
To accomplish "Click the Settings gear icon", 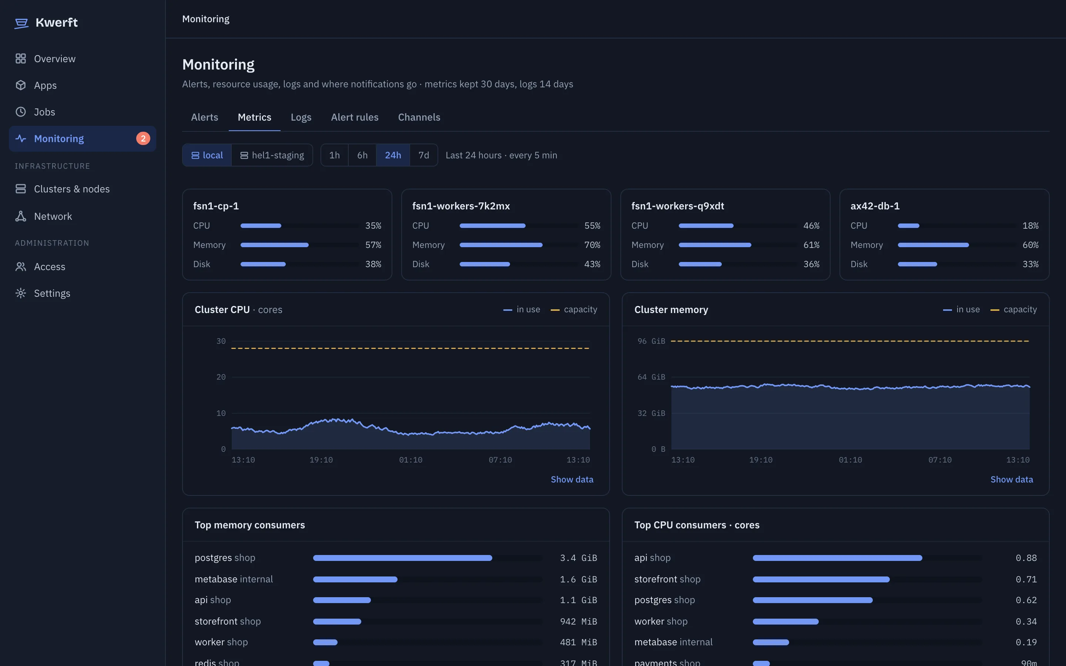I will coord(21,293).
